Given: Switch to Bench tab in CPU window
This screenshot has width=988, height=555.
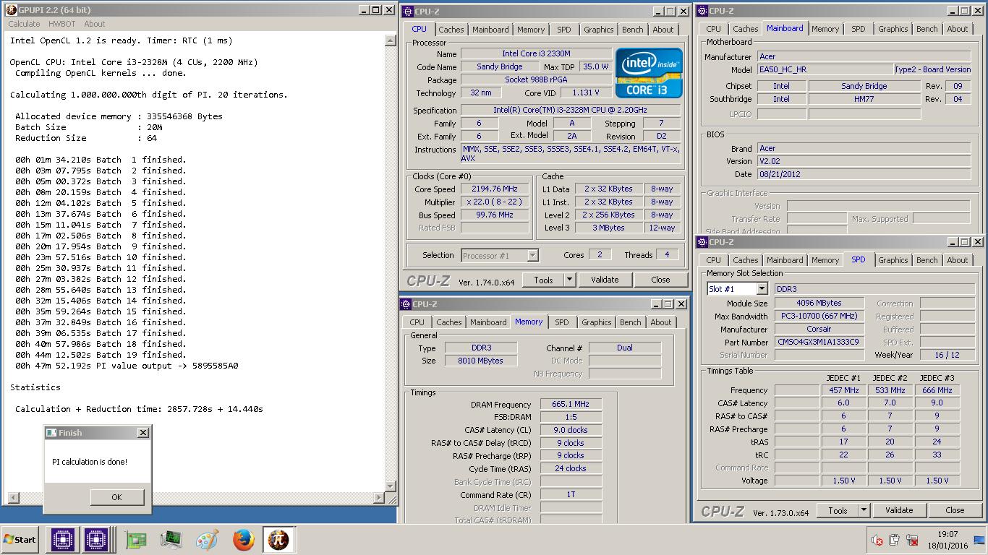Looking at the screenshot, I should coord(633,30).
